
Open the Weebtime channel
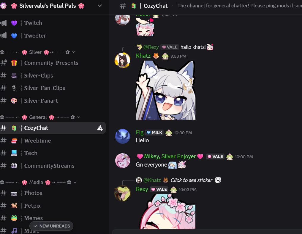52,141
